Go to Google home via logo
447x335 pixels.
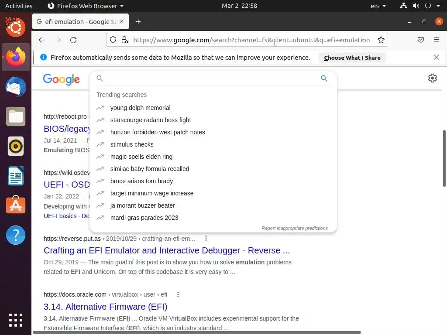point(61,79)
